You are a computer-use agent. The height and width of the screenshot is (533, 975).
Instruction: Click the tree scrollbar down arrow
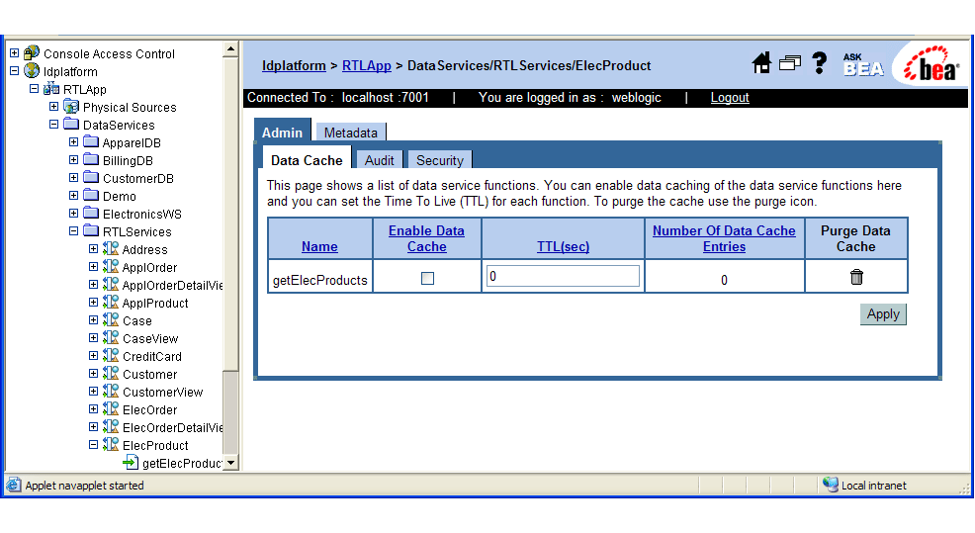click(x=230, y=463)
